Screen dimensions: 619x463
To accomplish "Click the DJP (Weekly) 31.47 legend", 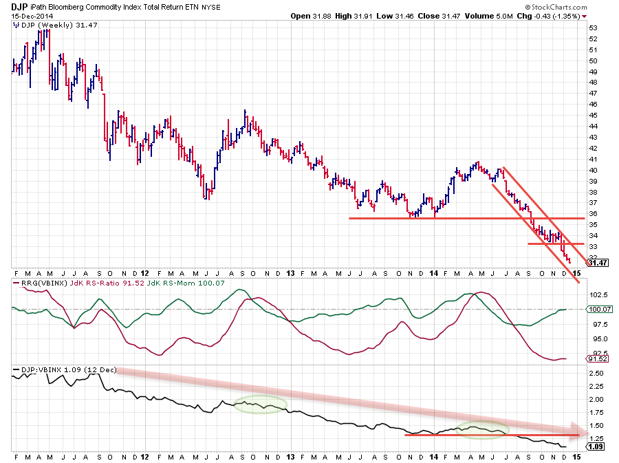I will click(59, 25).
